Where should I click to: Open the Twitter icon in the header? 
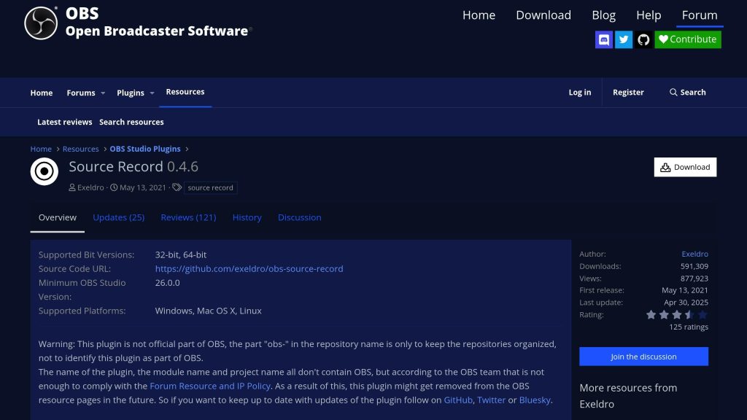click(623, 39)
